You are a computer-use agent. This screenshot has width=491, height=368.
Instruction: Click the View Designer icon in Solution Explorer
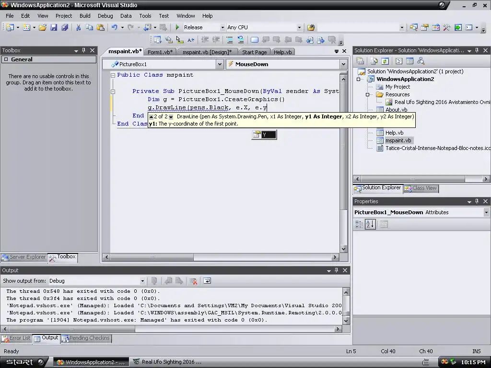point(409,61)
